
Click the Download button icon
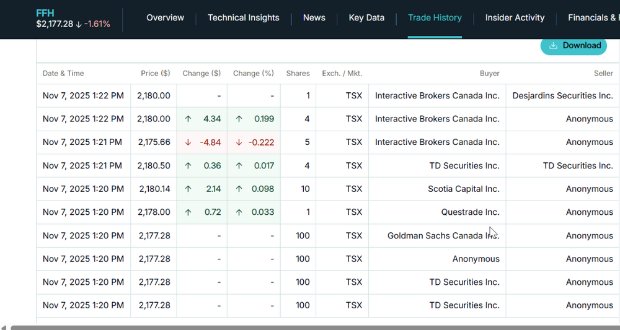553,46
